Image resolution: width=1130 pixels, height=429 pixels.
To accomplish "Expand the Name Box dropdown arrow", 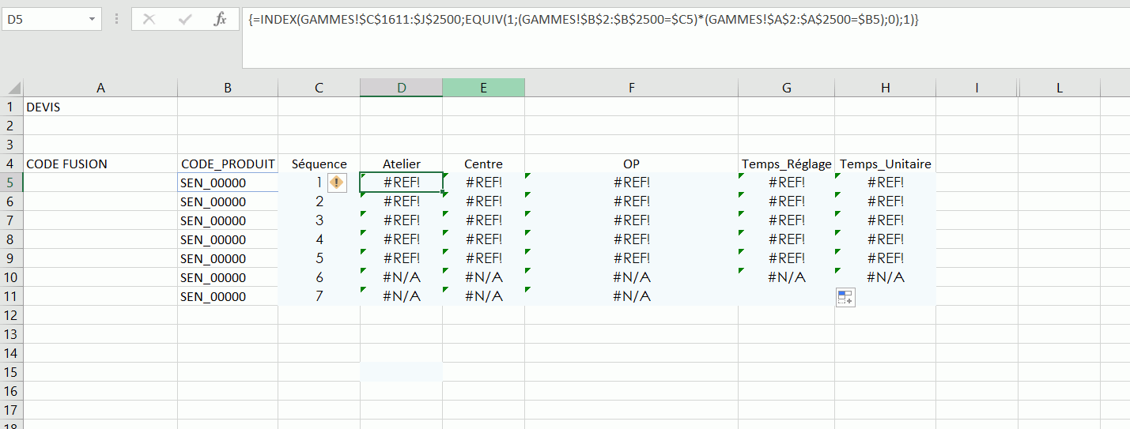I will point(93,20).
